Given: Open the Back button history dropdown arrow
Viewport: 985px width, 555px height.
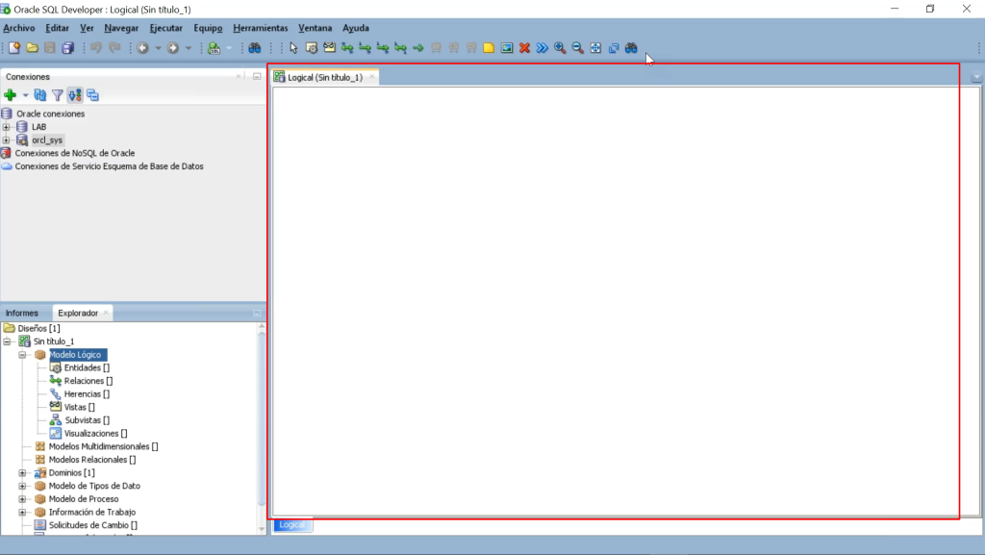Looking at the screenshot, I should click(159, 48).
